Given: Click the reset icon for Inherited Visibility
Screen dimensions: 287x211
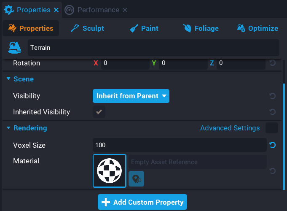Looking at the screenshot, I should click(272, 112).
